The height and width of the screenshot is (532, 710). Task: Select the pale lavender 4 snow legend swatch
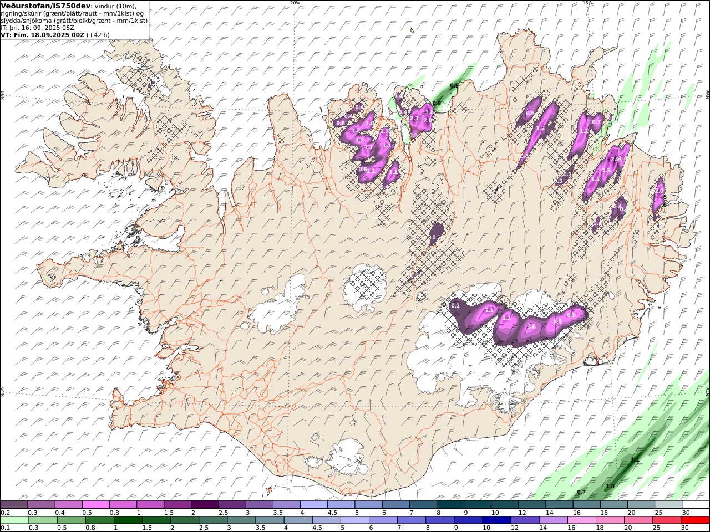(x=314, y=504)
